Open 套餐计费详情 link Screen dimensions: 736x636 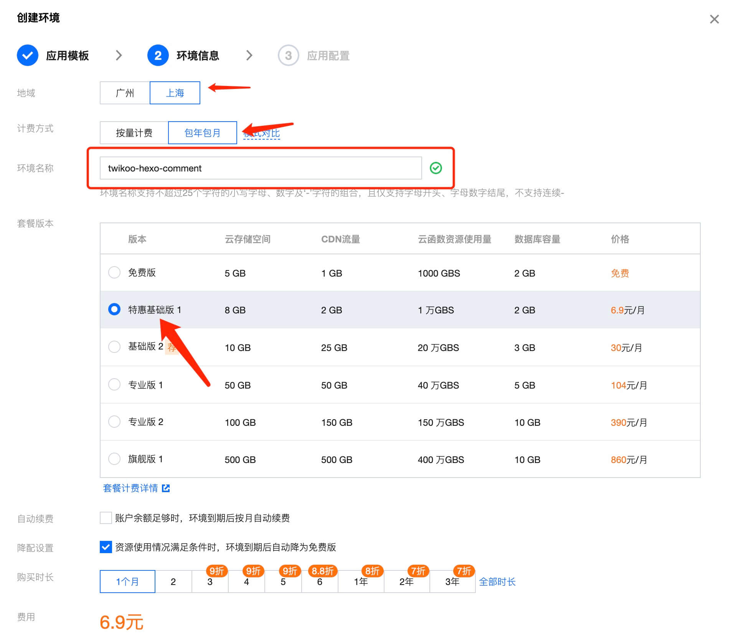click(x=130, y=488)
